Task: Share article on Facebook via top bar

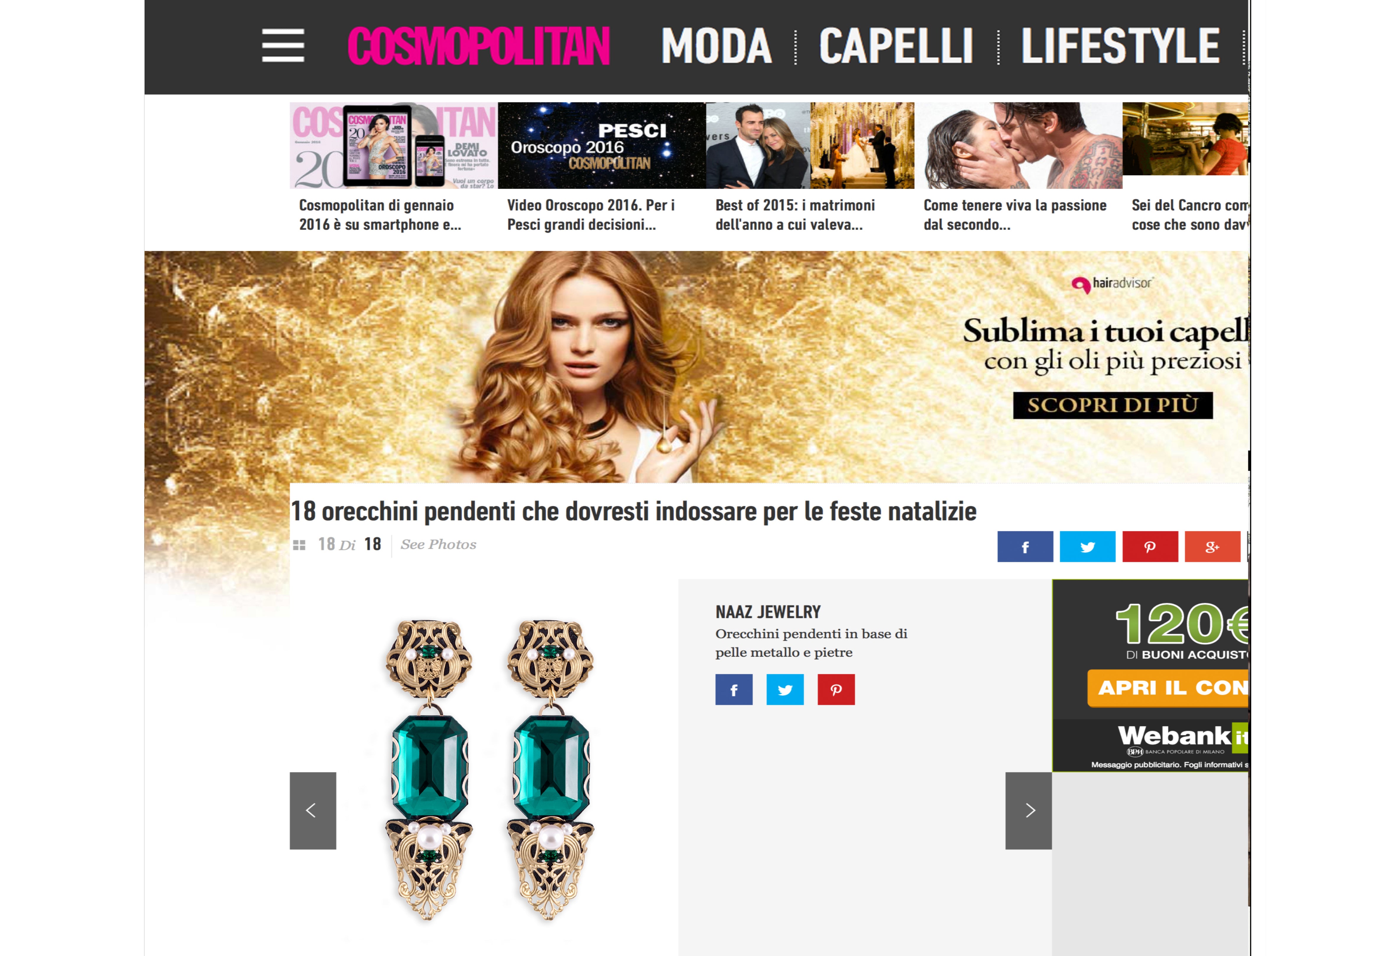Action: pyautogui.click(x=1025, y=546)
